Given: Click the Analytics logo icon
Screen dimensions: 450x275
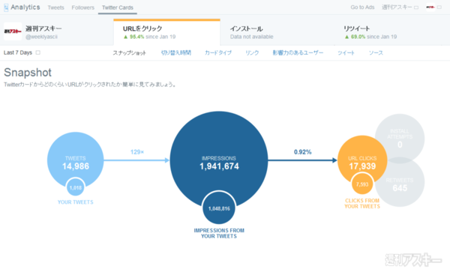Looking at the screenshot, I should (6, 7).
